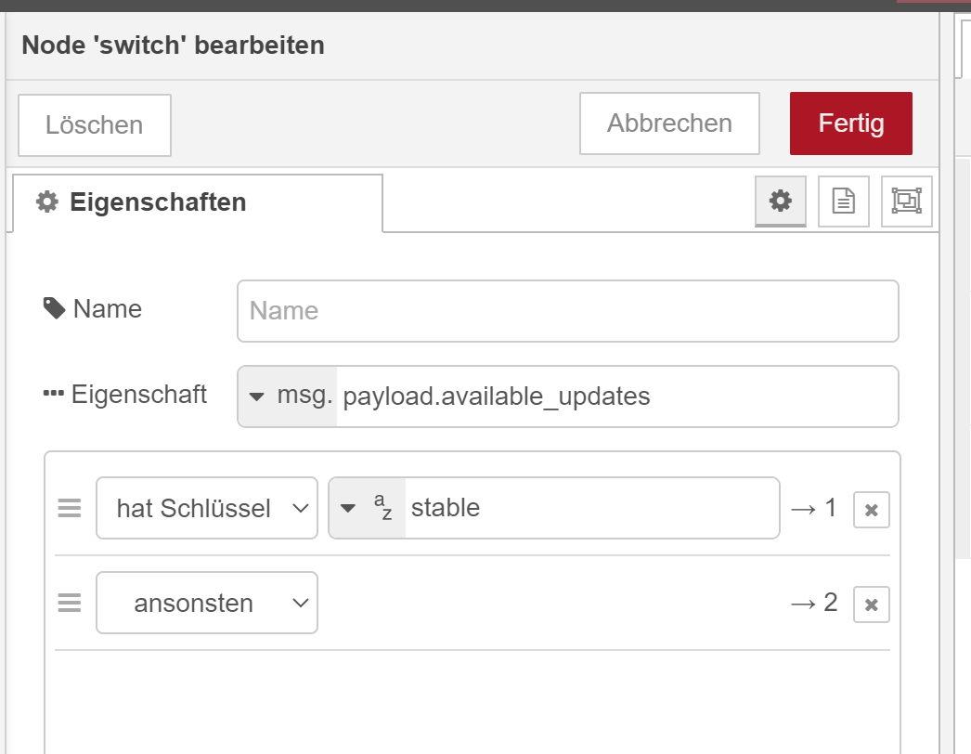The height and width of the screenshot is (754, 971).
Task: Open the 'ansonsten' rule dropdown
Action: point(207,603)
